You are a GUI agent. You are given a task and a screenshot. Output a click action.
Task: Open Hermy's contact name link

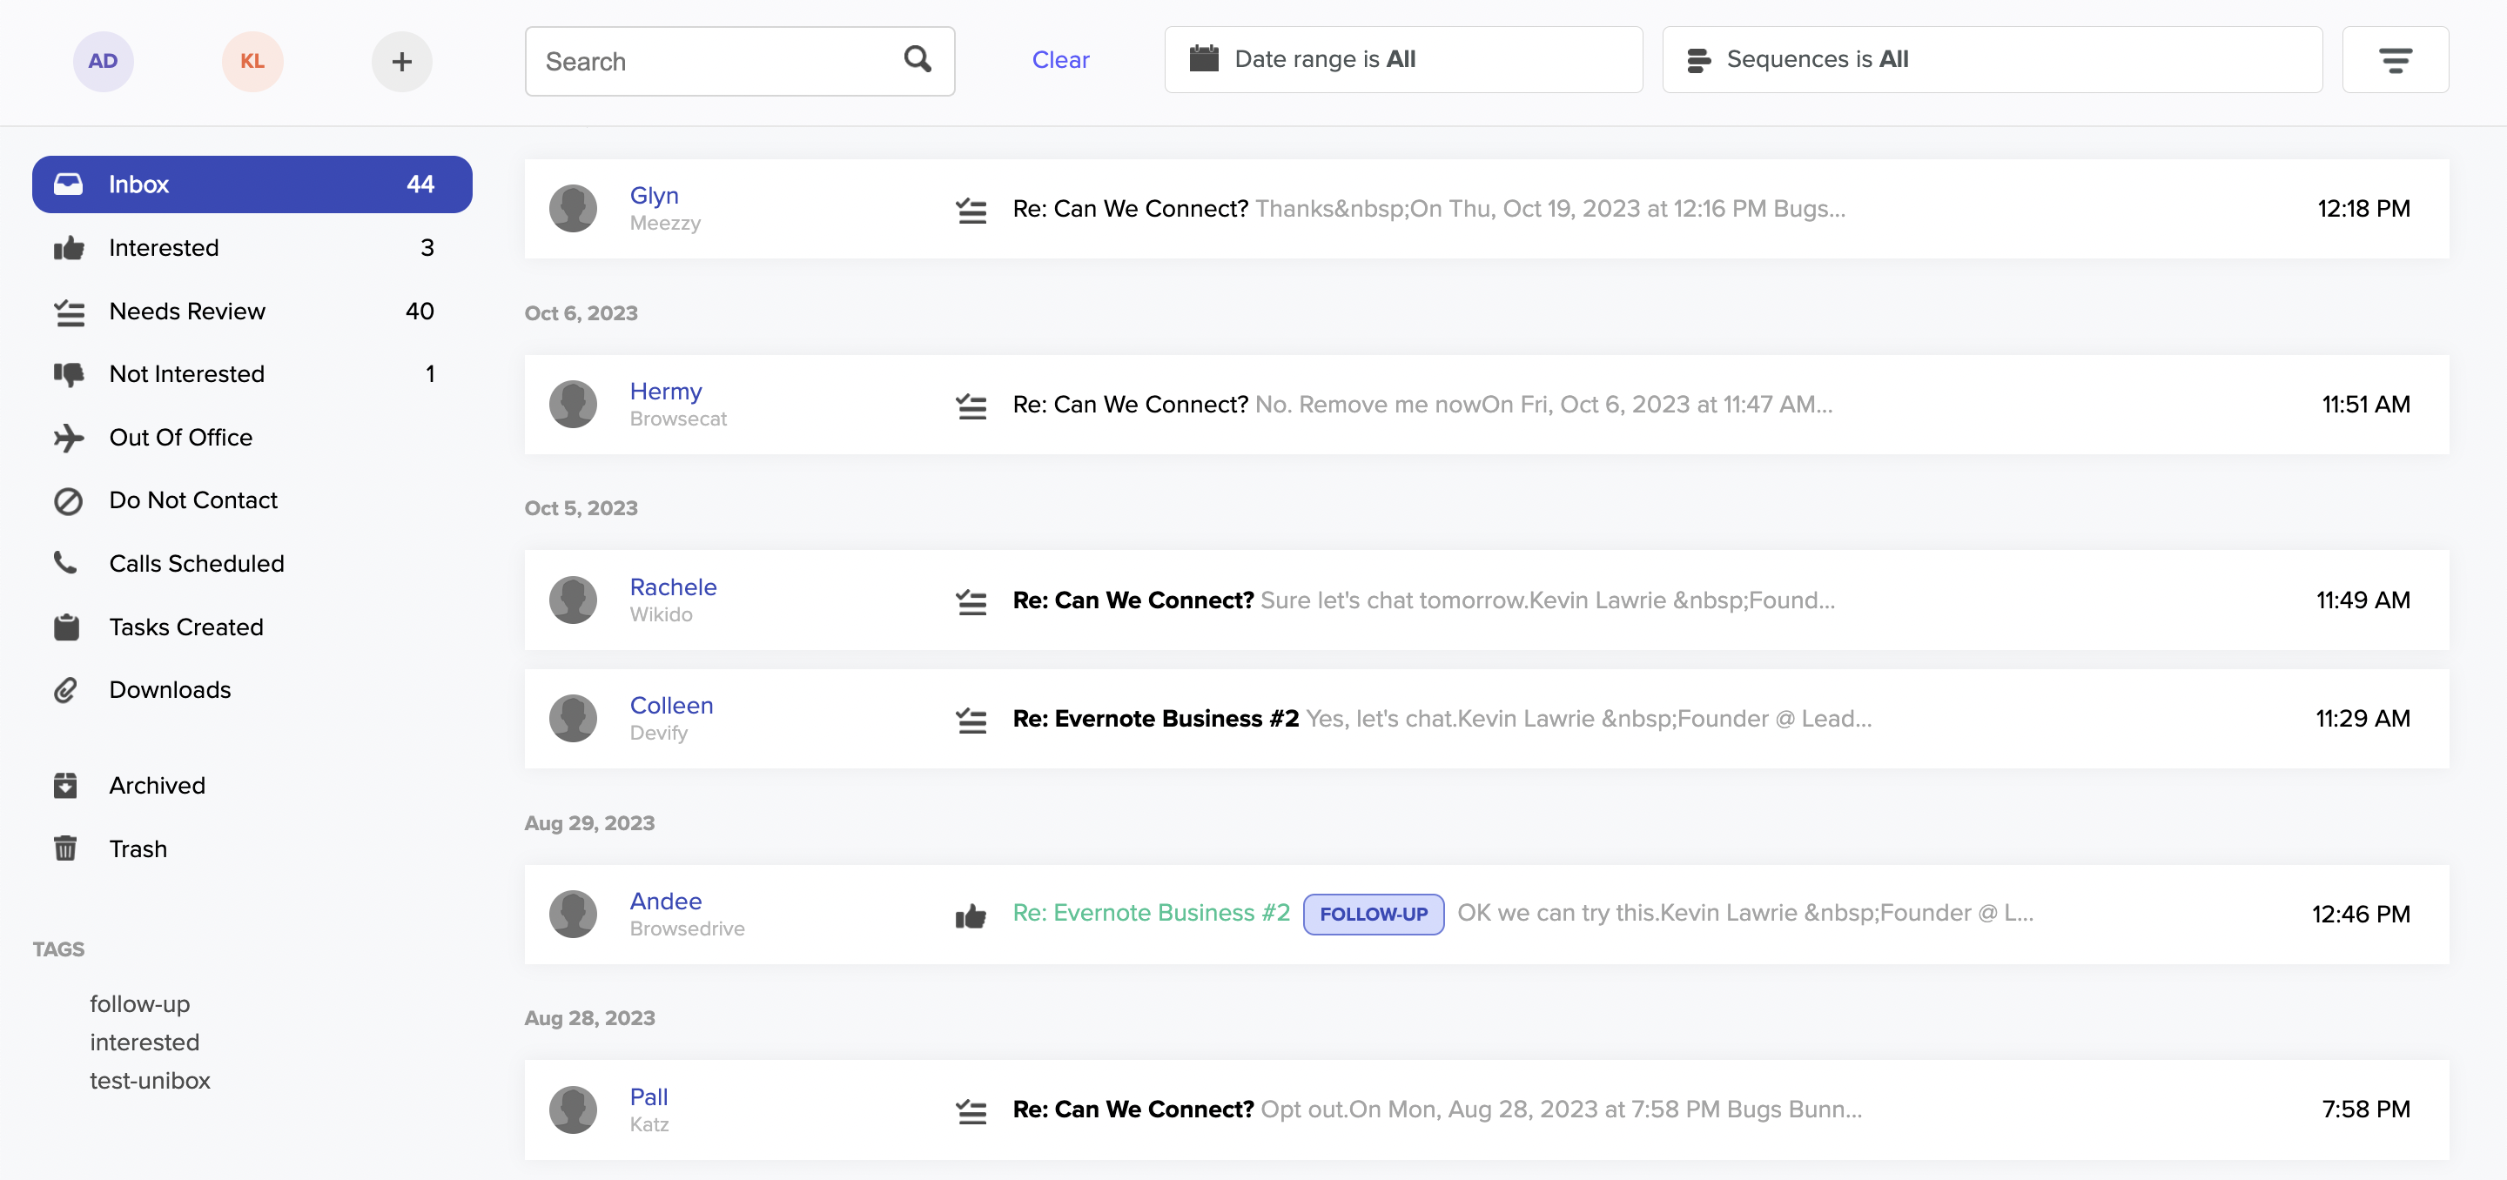666,391
